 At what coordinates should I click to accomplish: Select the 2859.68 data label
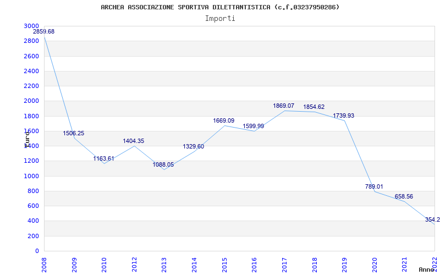coord(44,32)
